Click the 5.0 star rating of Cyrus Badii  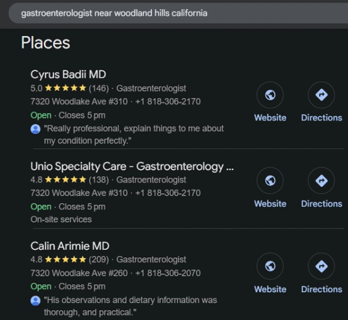point(58,88)
